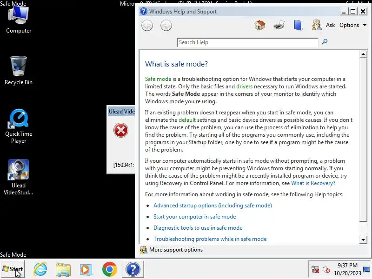
Task: Open 'What is Recovery?' link
Action: (x=313, y=183)
